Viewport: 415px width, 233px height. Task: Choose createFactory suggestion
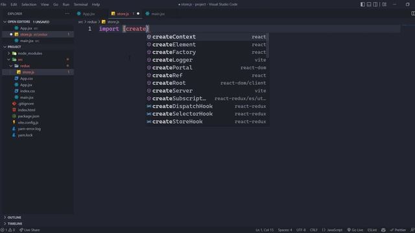click(x=207, y=52)
